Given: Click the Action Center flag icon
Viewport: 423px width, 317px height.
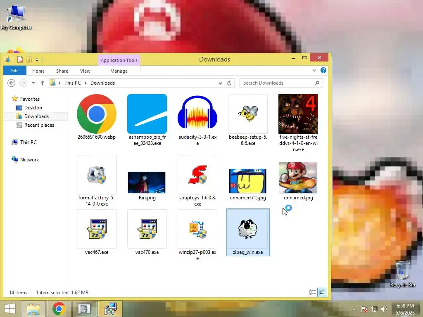Looking at the screenshot, I should pyautogui.click(x=364, y=309).
